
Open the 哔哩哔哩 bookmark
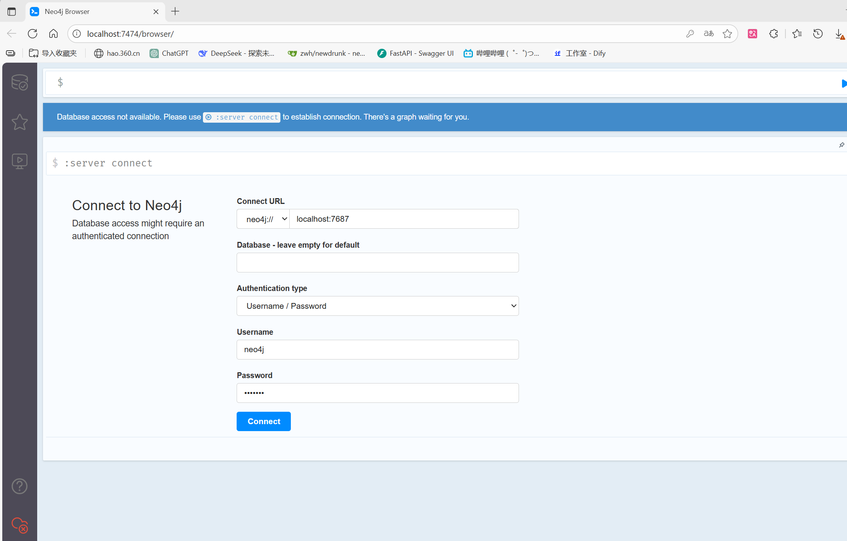(x=502, y=53)
